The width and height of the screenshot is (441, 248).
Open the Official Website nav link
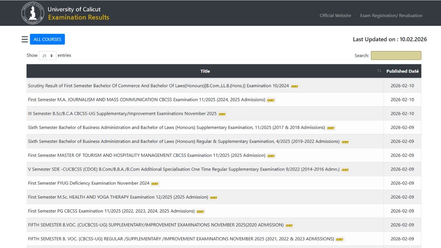pyautogui.click(x=335, y=15)
